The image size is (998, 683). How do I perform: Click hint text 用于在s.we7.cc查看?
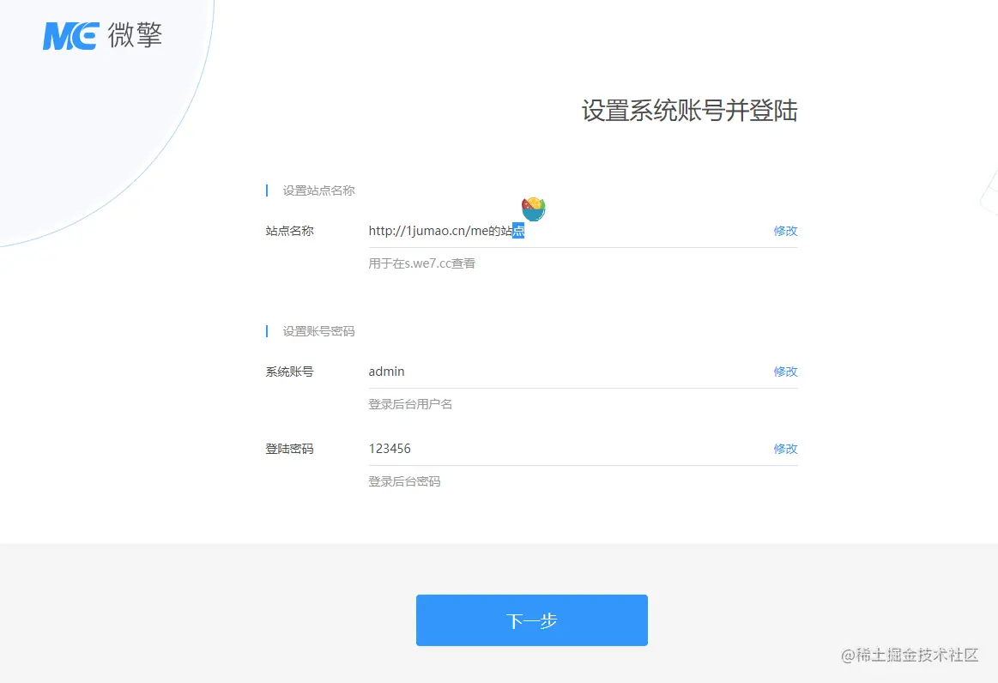click(x=422, y=263)
